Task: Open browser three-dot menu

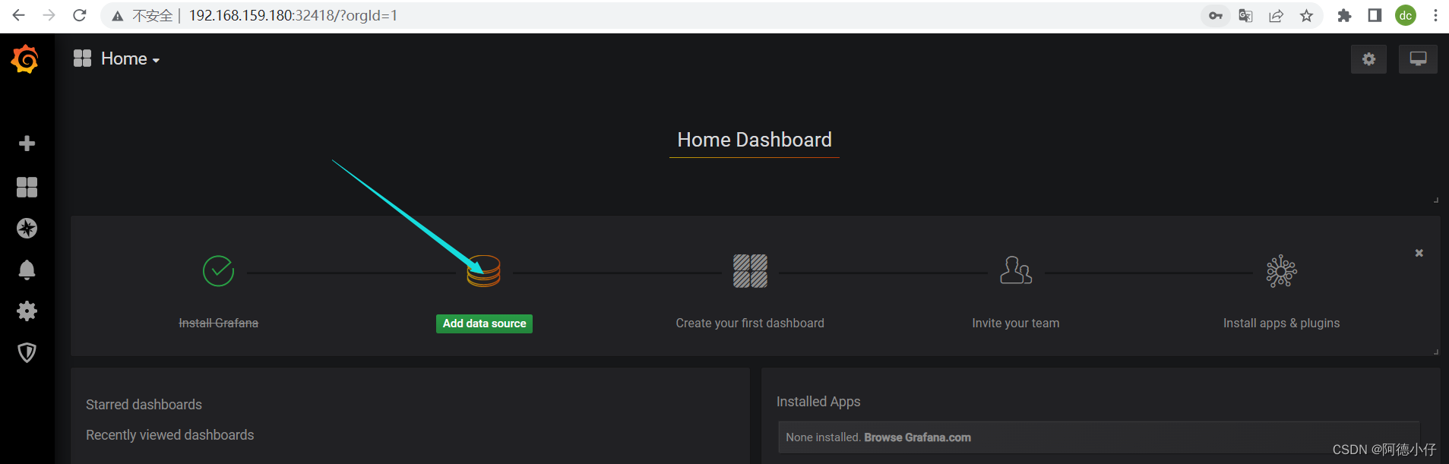Action: coord(1435,15)
